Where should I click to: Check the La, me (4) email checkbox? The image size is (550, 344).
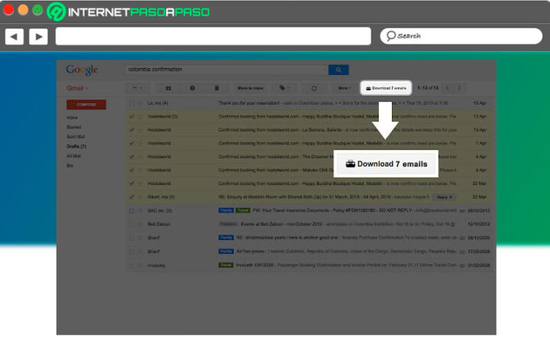tap(131, 103)
